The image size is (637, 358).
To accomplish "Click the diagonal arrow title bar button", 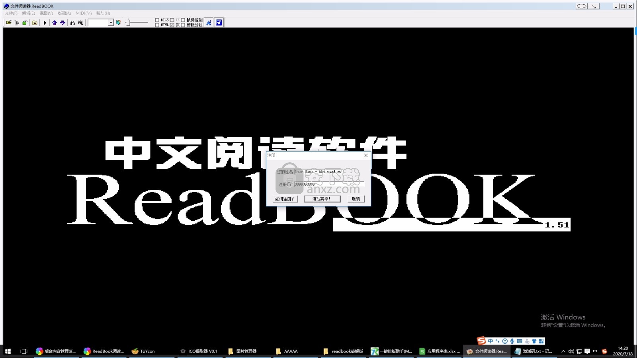I will tap(594, 6).
